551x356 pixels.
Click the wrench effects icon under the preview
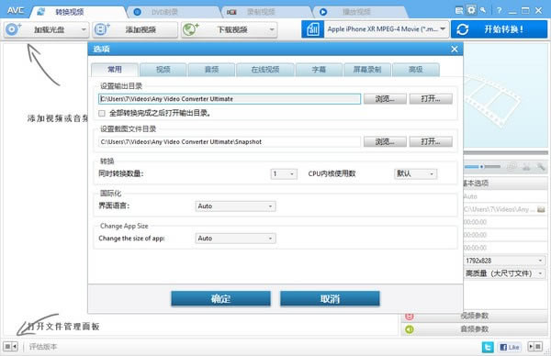(541, 167)
